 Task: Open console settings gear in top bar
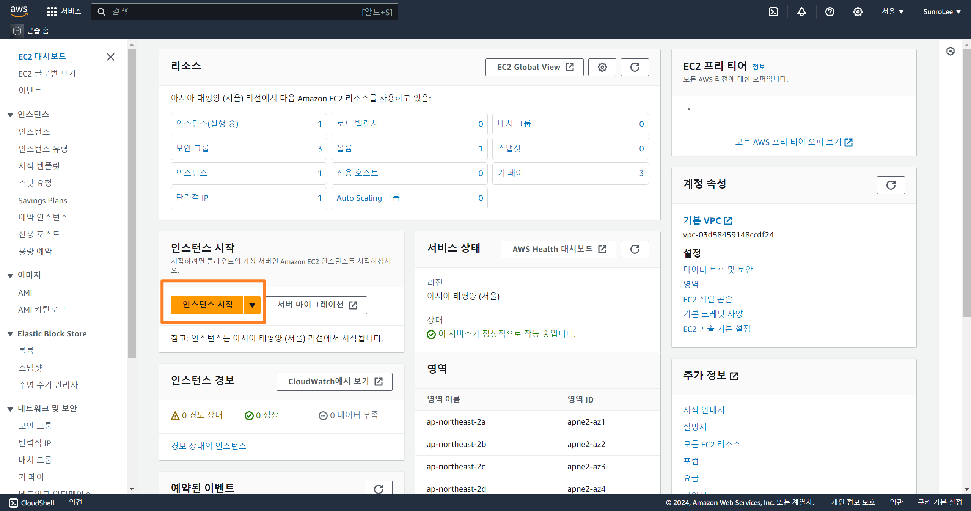click(x=858, y=12)
